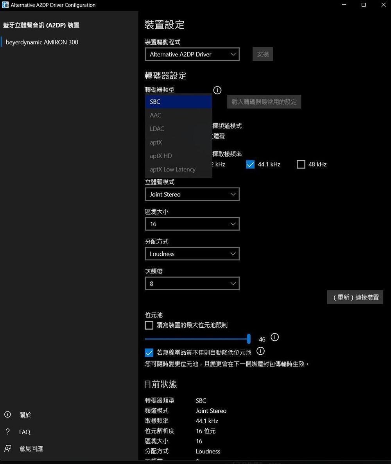Click 載入轉碼器最常用的設定 button
The width and height of the screenshot is (391, 464).
click(x=264, y=102)
